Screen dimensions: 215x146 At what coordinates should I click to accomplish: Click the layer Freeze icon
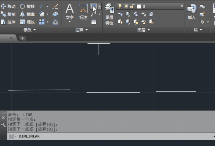click(136, 14)
